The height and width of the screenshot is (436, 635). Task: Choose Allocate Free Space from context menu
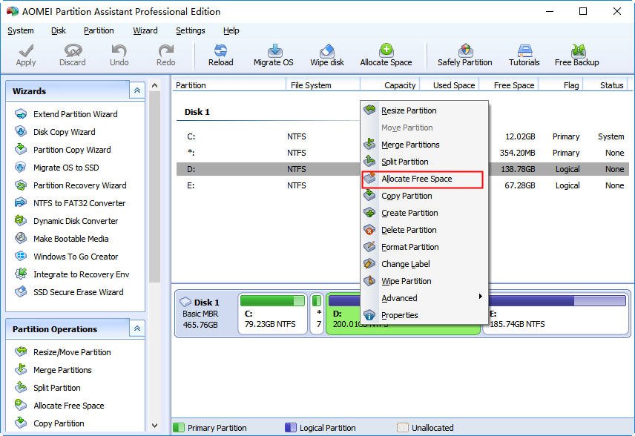tap(423, 179)
